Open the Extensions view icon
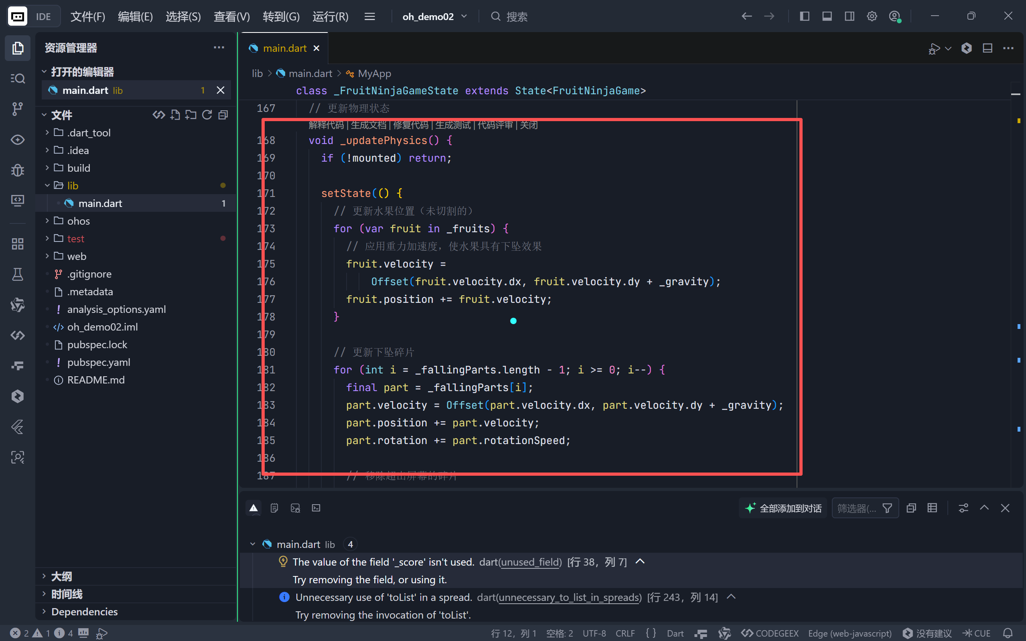 point(17,244)
